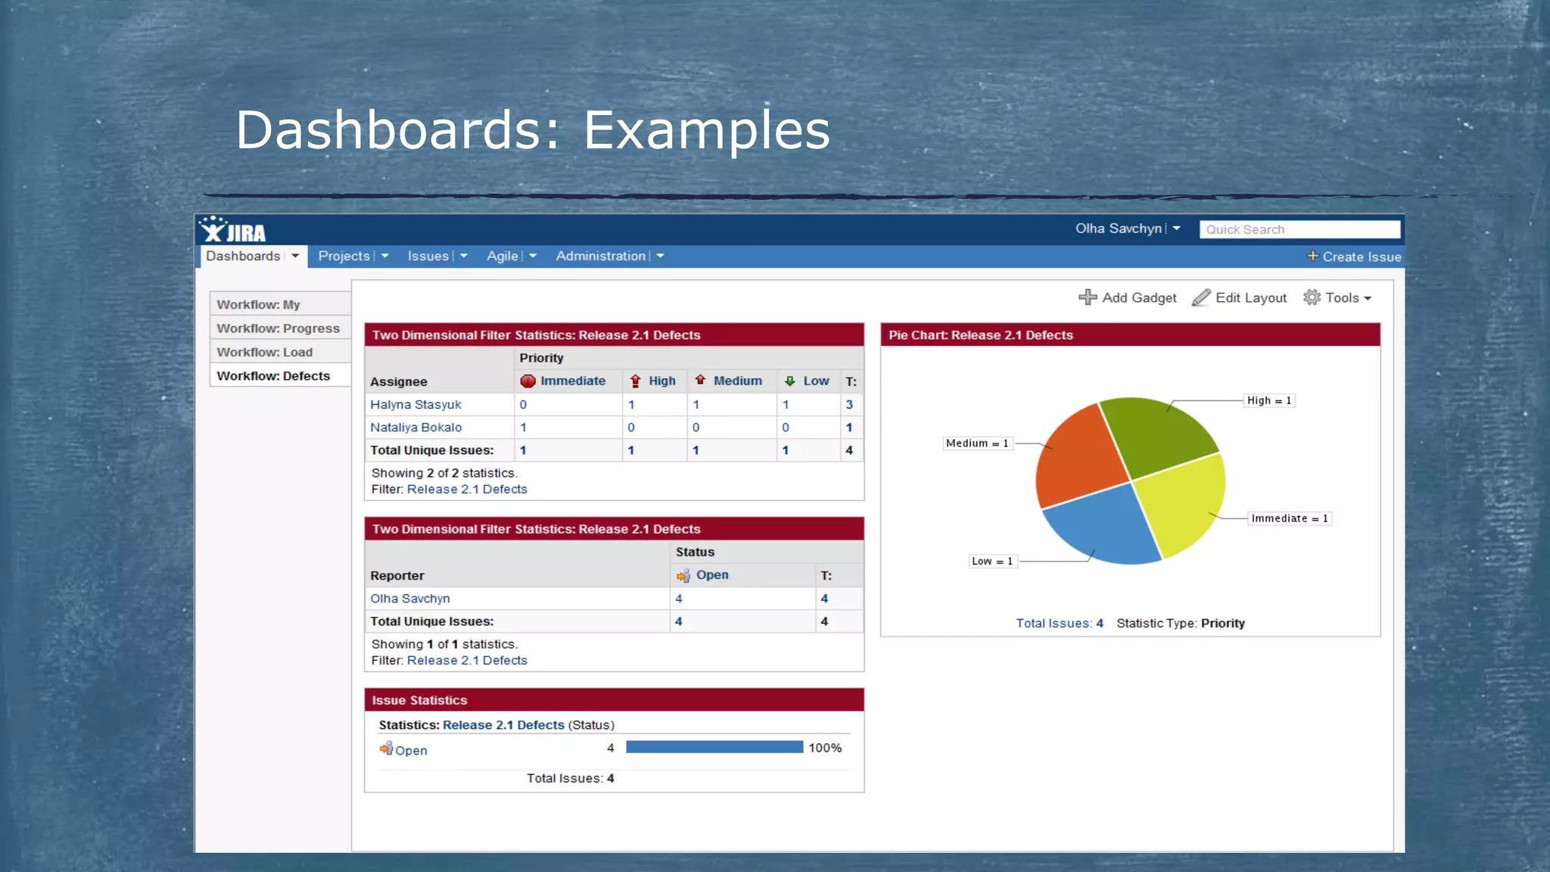Open Release 2.1 Defects filter in Priority gadget
This screenshot has width=1550, height=872.
467,489
